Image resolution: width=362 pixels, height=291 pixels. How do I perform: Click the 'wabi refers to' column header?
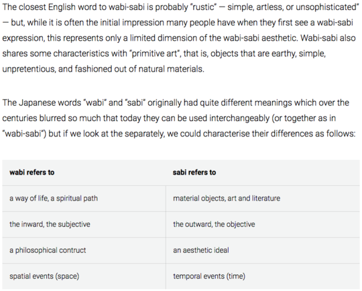84,173
